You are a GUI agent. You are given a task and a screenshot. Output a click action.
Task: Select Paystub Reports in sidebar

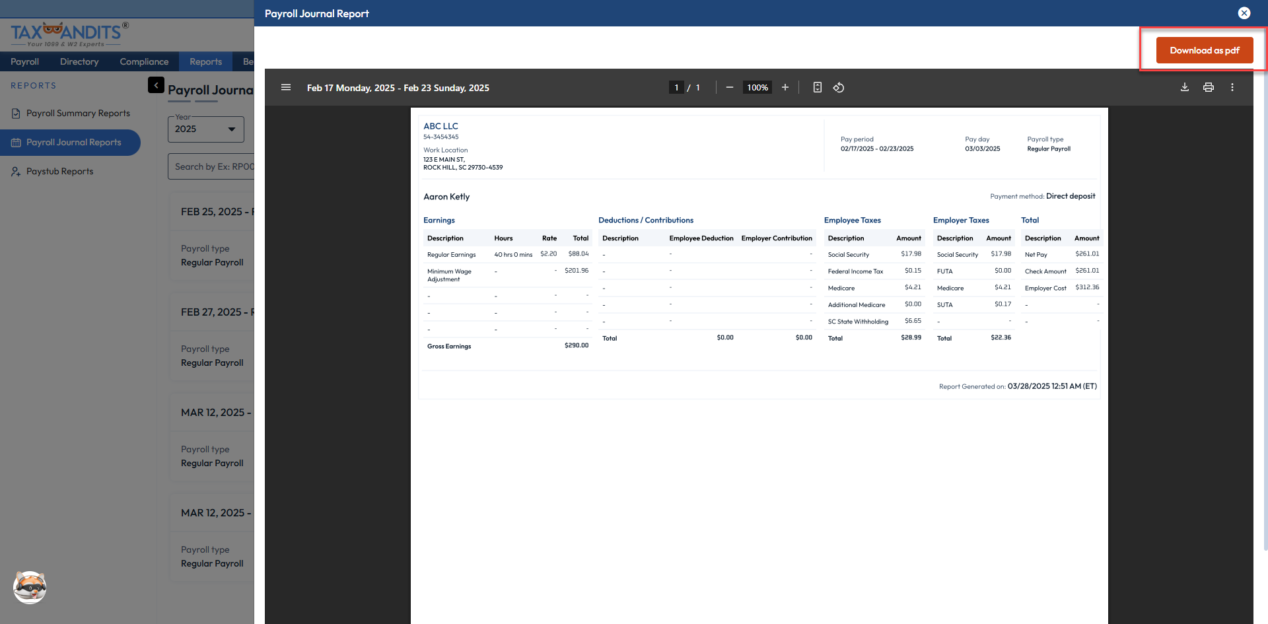point(71,172)
